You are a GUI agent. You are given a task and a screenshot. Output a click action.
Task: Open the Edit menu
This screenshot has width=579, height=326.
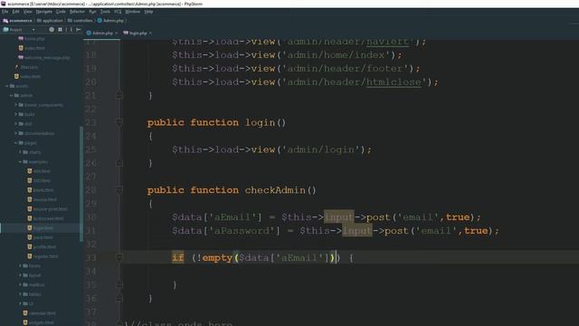point(16,12)
